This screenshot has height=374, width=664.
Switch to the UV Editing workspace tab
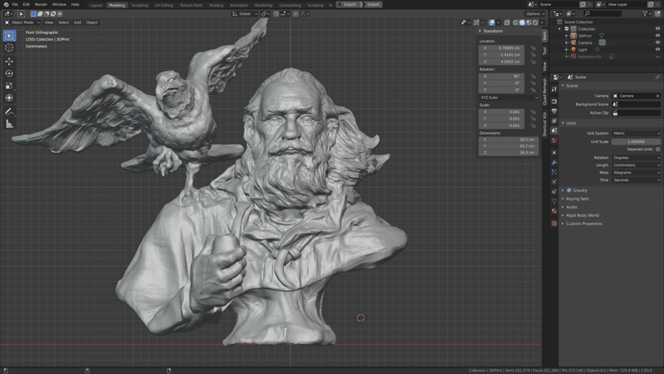pyautogui.click(x=164, y=5)
